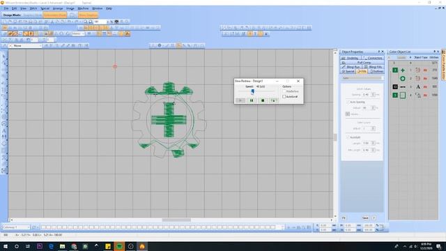Click the zoom out magnifier icon
The image size is (446, 251).
point(91,22)
